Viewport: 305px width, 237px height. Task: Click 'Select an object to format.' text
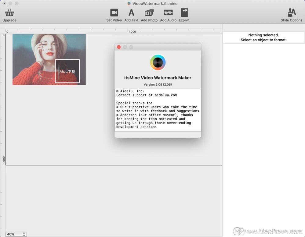click(263, 40)
